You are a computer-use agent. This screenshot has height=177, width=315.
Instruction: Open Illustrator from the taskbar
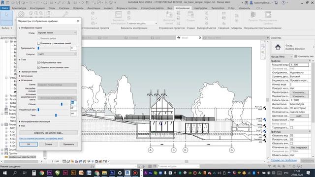click(73, 173)
